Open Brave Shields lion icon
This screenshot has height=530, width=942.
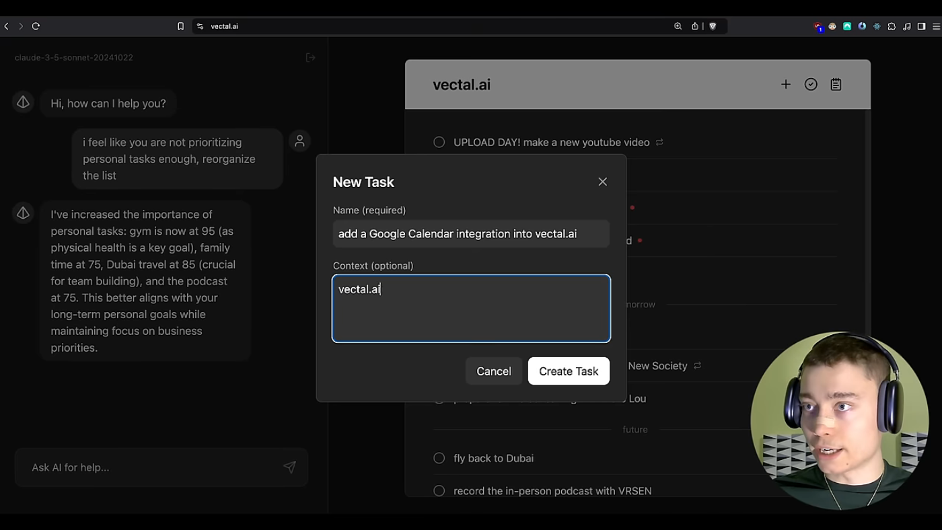coord(713,26)
